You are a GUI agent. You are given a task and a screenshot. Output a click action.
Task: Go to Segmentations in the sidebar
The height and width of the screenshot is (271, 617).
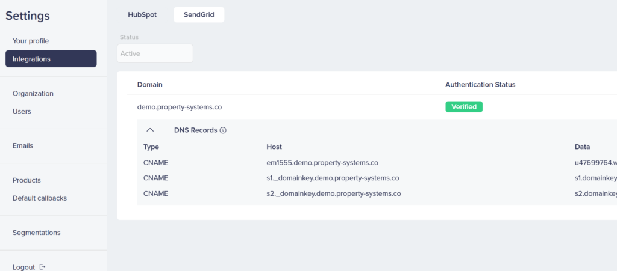[37, 233]
